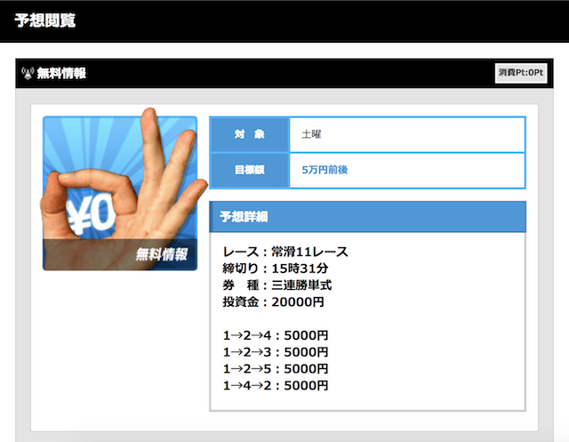Screen dimensions: 569x442
Task: Click the antenna icon beside 無料情報
Action: (x=28, y=73)
